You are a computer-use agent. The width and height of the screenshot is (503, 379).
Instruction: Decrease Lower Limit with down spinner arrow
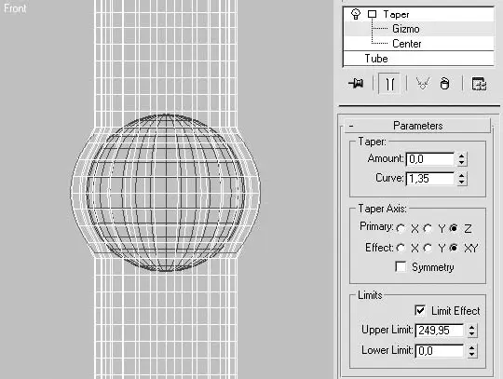[x=471, y=354]
